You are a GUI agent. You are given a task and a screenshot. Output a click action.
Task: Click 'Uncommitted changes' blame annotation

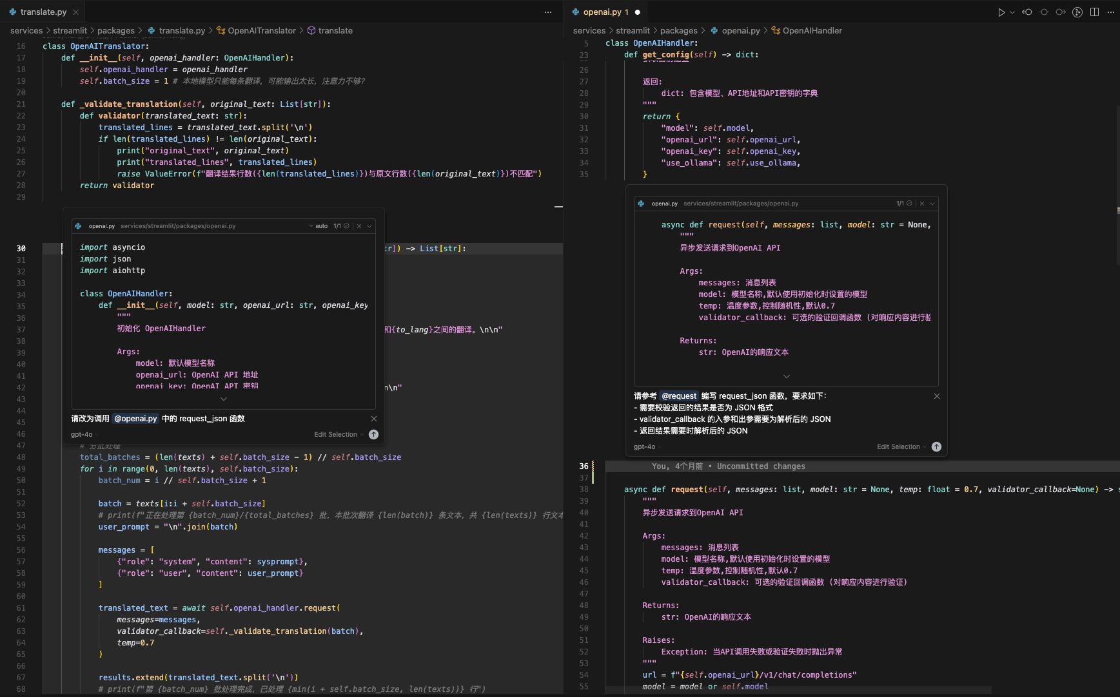click(x=761, y=466)
